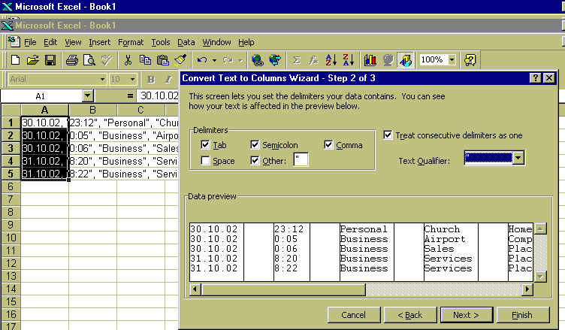
Task: Launch the Chart Wizard icon
Action: click(370, 60)
